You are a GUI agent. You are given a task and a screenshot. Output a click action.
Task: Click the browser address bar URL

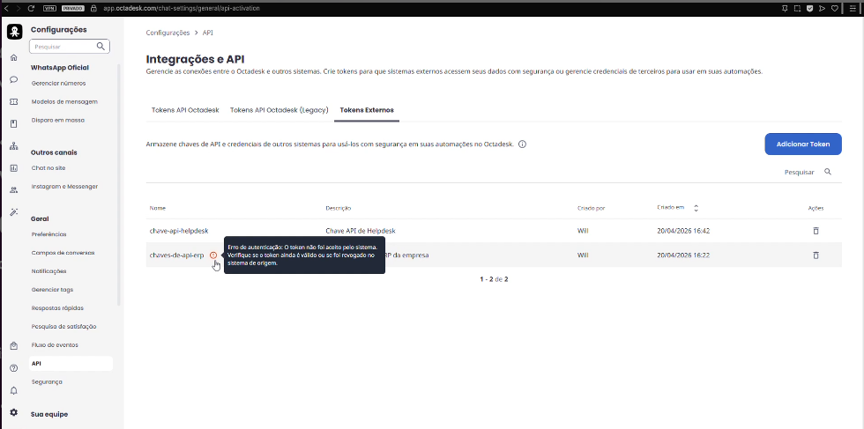pyautogui.click(x=182, y=8)
